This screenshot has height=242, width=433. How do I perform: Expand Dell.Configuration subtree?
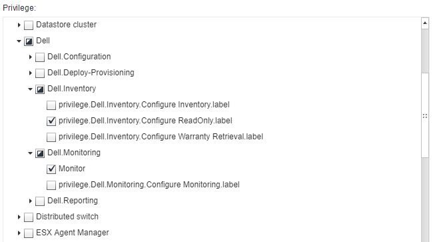pyautogui.click(x=31, y=57)
